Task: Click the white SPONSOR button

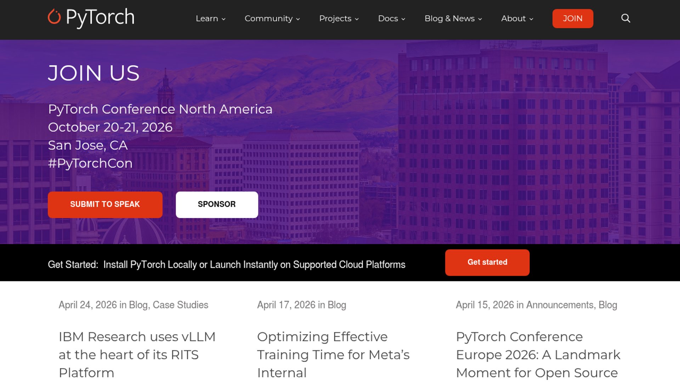Action: [x=217, y=204]
